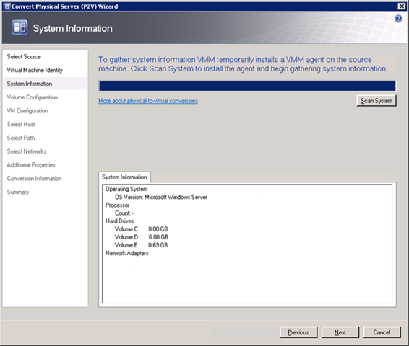Select Volume C 0.00 GB row
This screenshot has height=346, width=409.
pos(142,229)
